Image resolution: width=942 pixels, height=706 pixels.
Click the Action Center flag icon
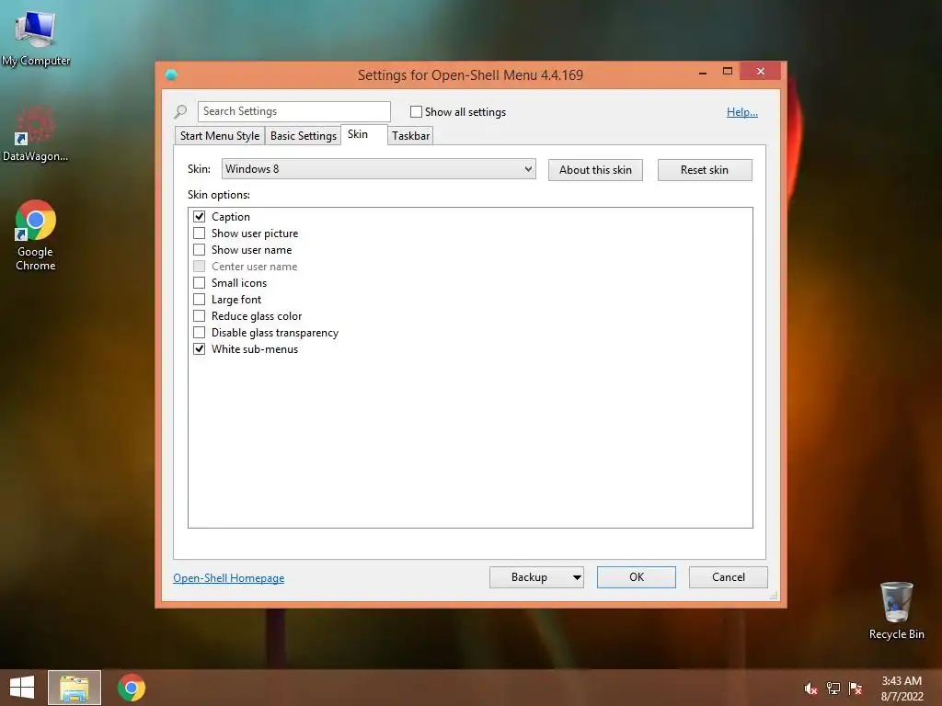tap(856, 689)
